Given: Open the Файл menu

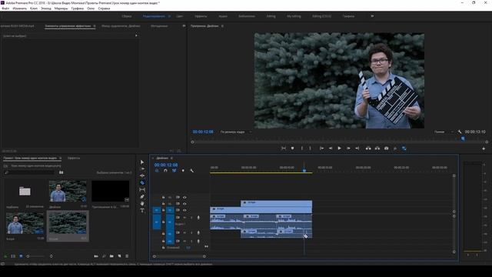Looking at the screenshot, I should (5, 8).
